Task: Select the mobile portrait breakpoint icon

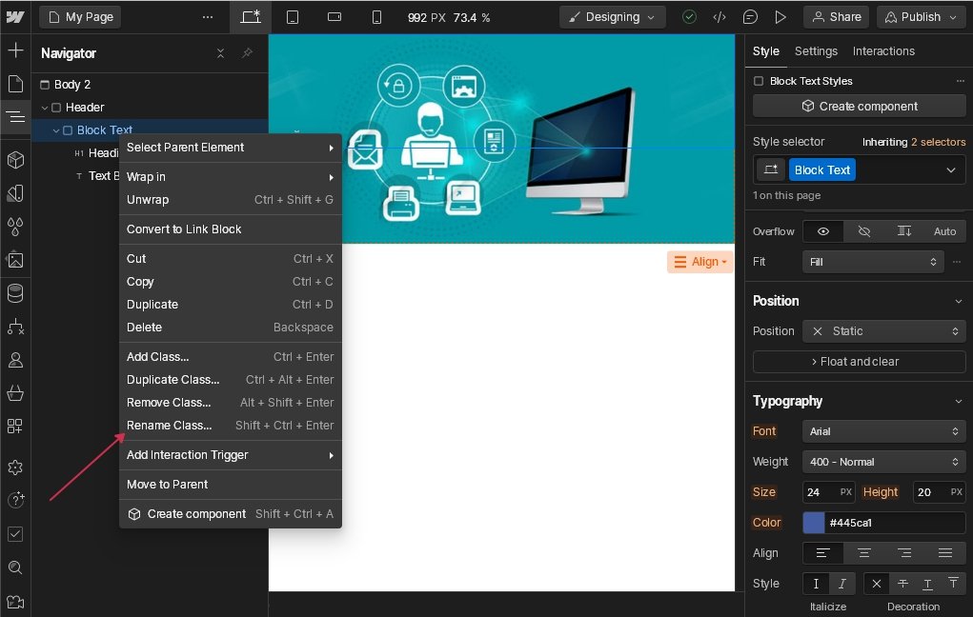Action: (376, 17)
